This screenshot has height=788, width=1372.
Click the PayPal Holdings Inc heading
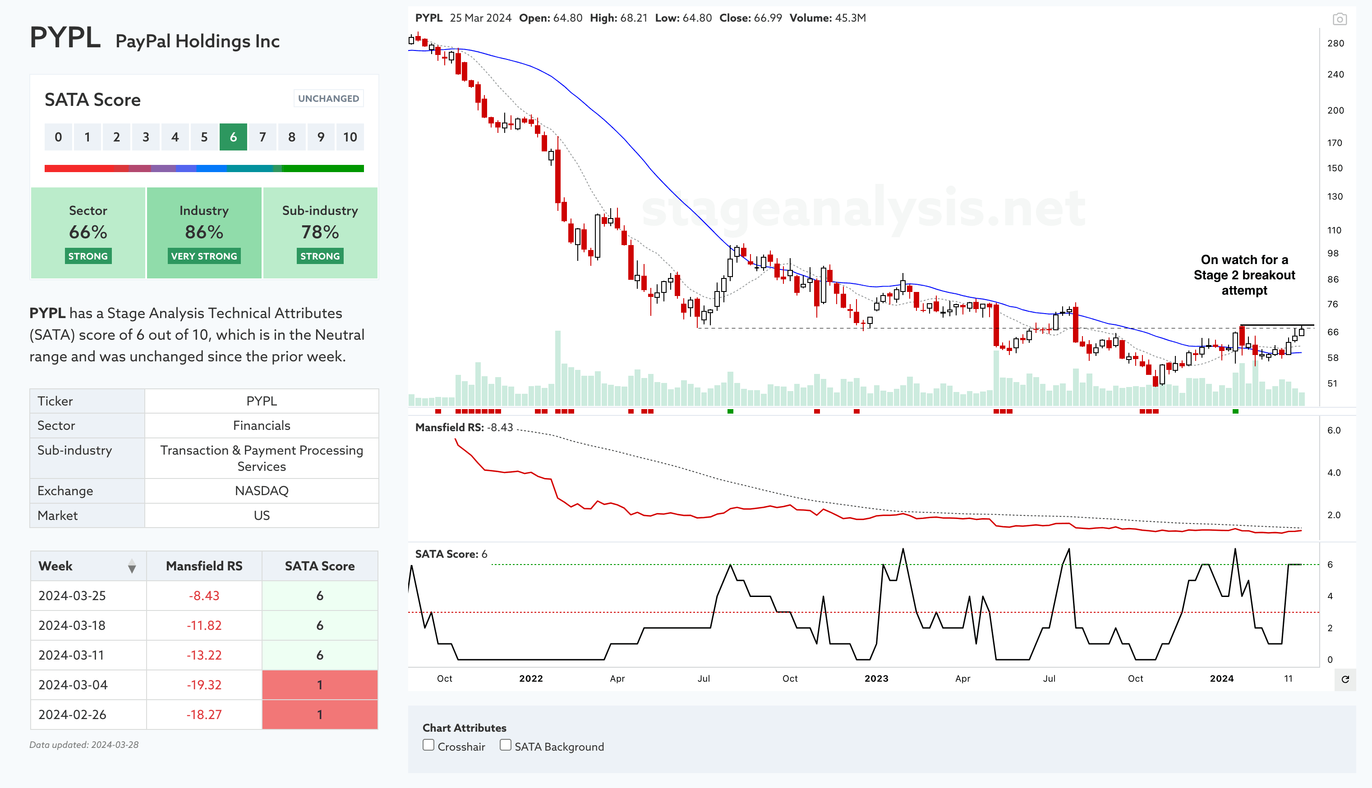point(198,41)
